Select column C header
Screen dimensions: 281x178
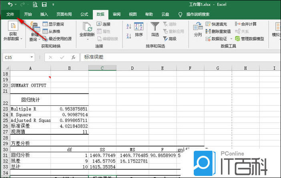pyautogui.click(x=102, y=68)
